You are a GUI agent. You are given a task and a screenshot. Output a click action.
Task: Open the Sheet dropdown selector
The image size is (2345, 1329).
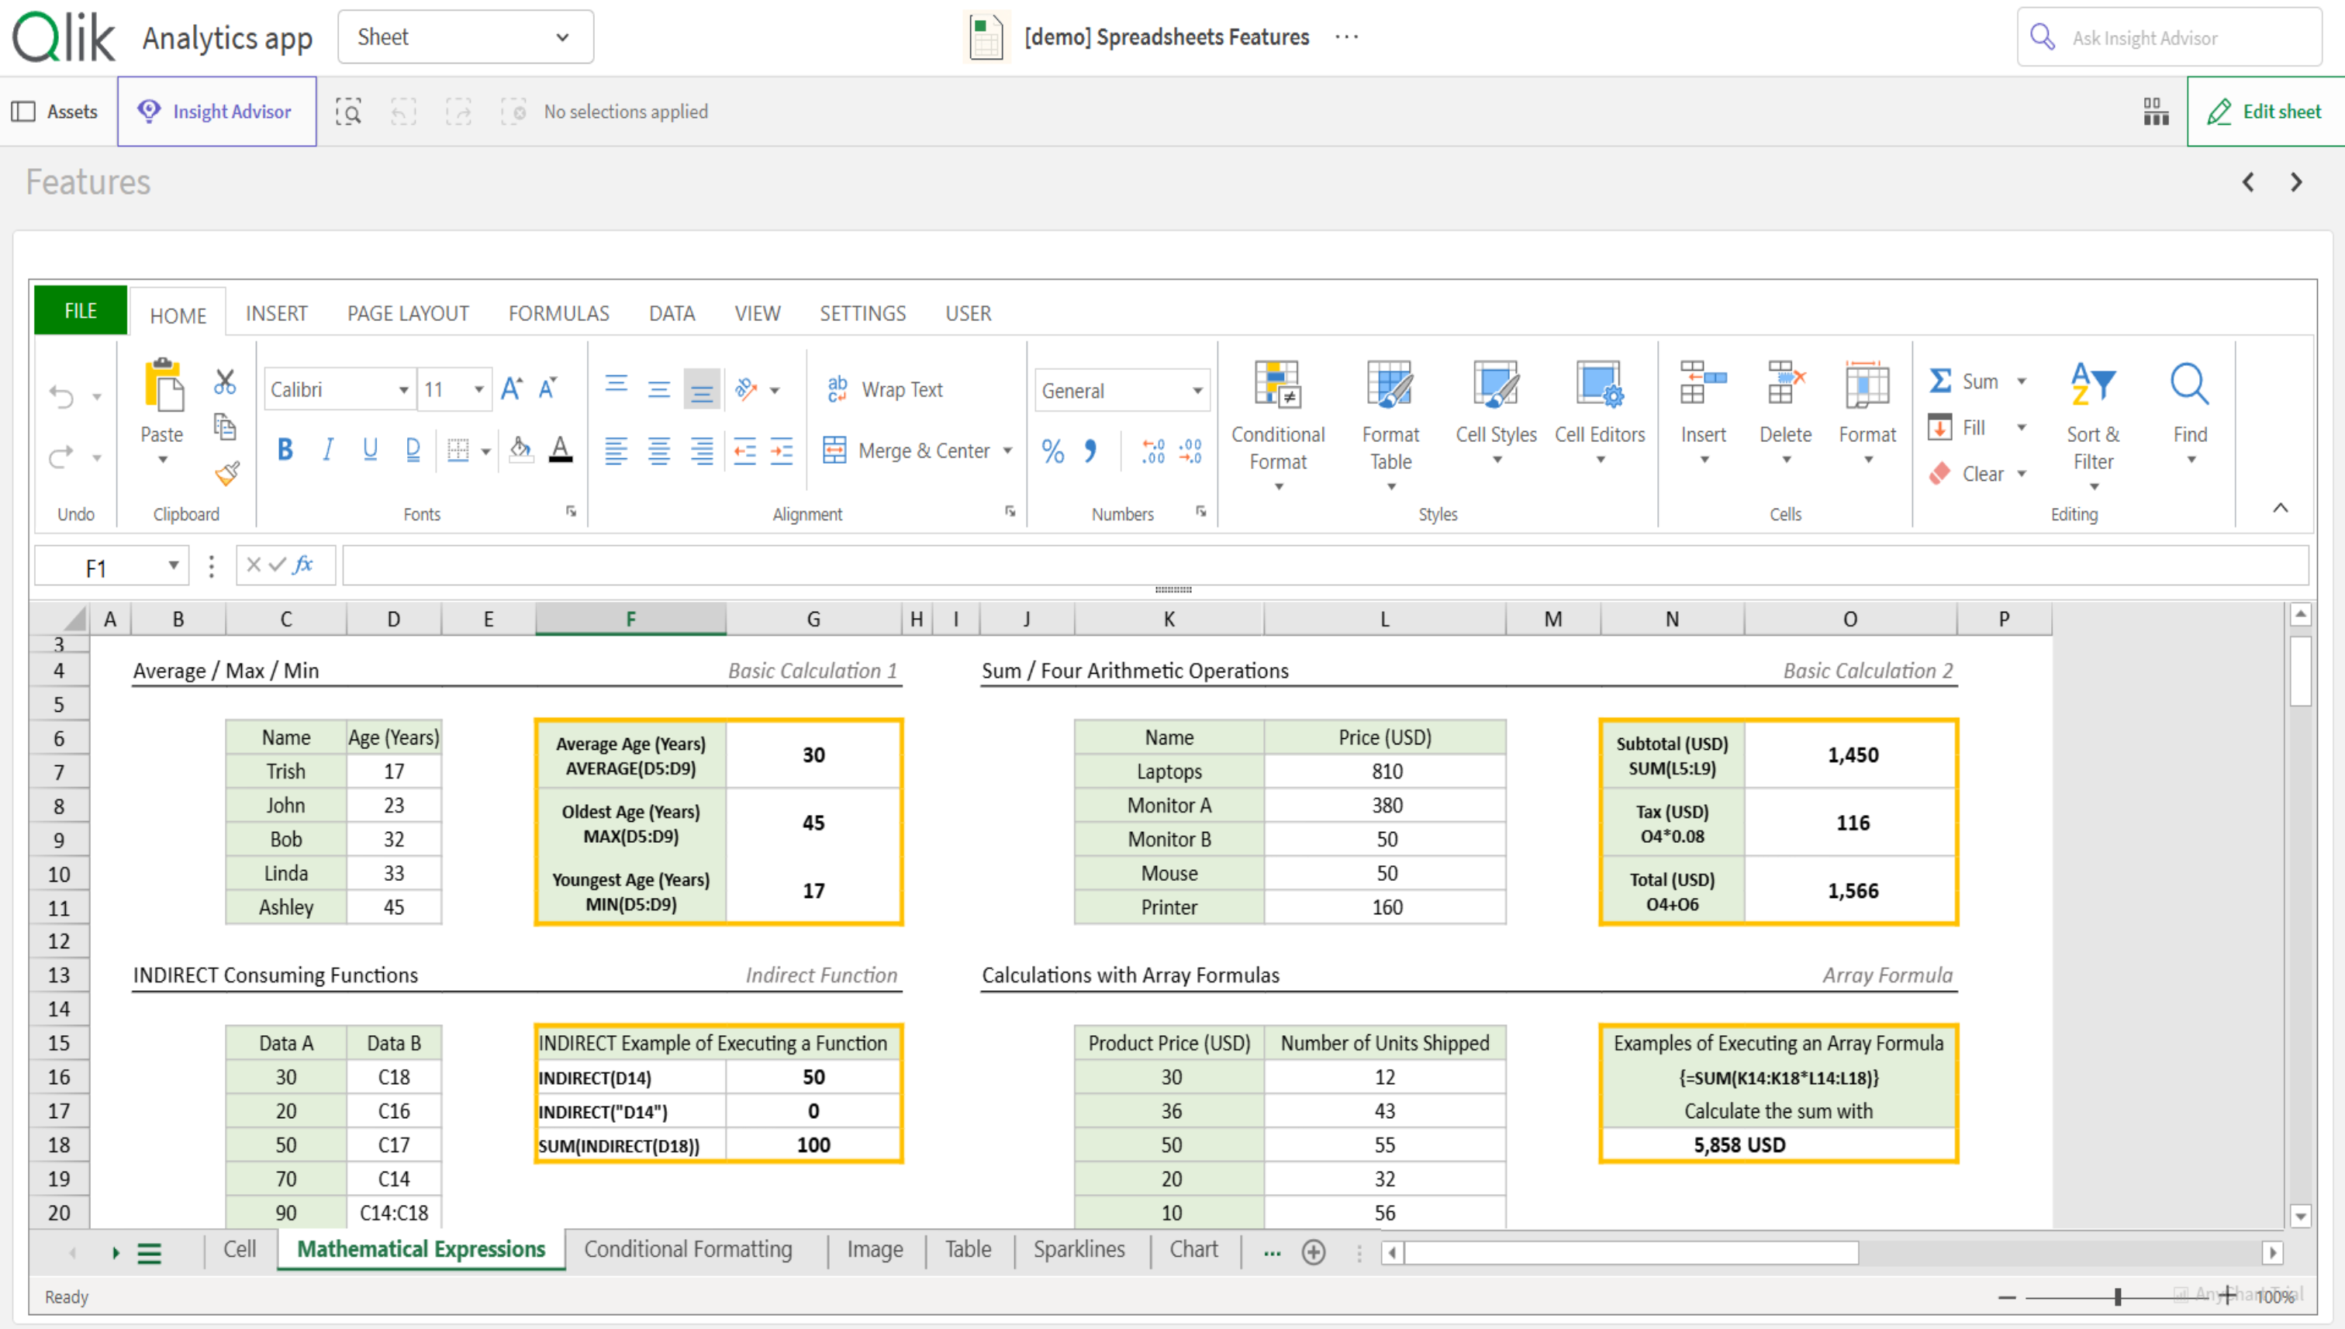465,37
